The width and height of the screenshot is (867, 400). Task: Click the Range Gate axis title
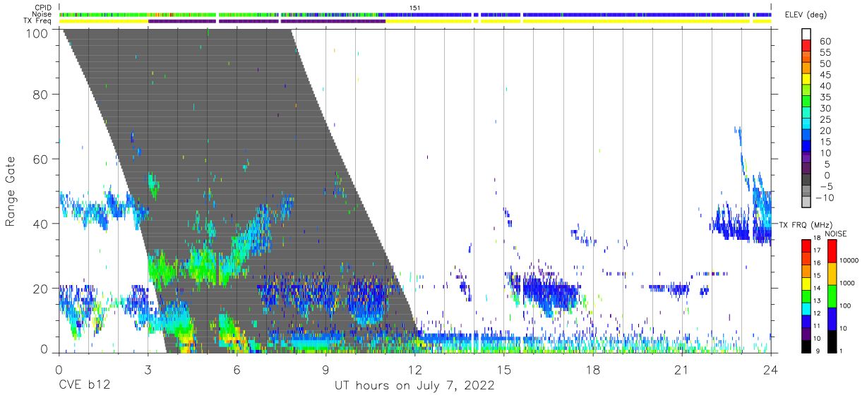[x=11, y=190]
